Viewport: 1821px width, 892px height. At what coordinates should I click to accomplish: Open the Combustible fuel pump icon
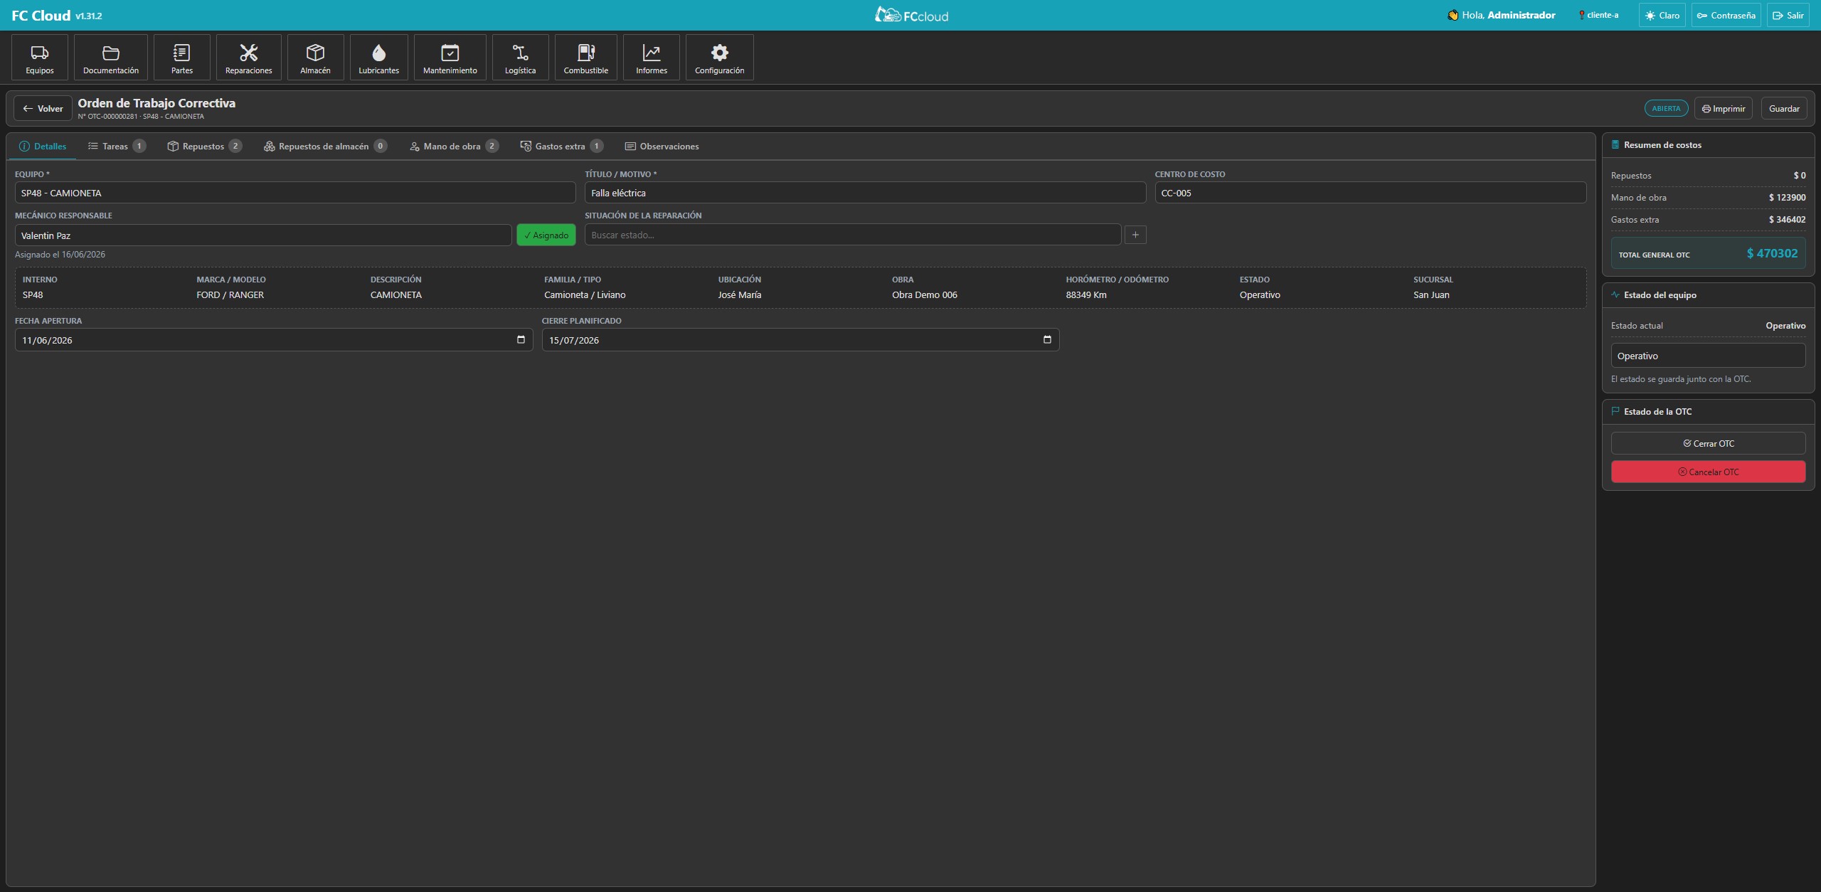(x=585, y=57)
